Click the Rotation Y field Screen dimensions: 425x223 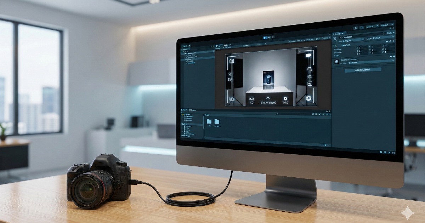point(376,50)
